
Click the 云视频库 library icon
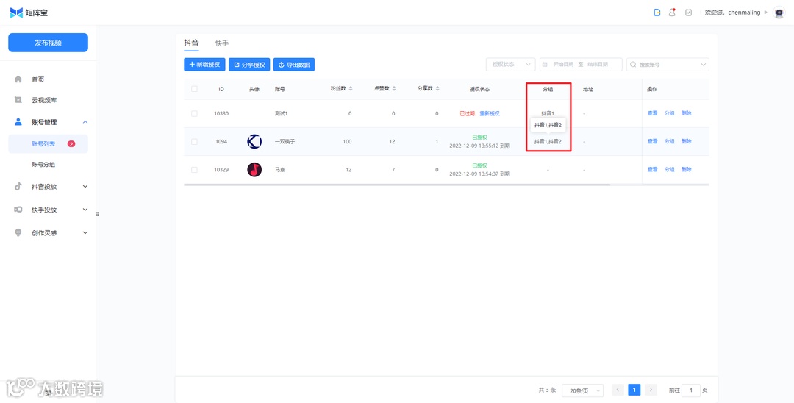point(18,100)
